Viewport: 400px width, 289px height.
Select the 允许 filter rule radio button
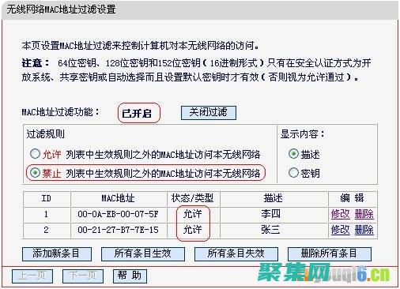coord(35,154)
